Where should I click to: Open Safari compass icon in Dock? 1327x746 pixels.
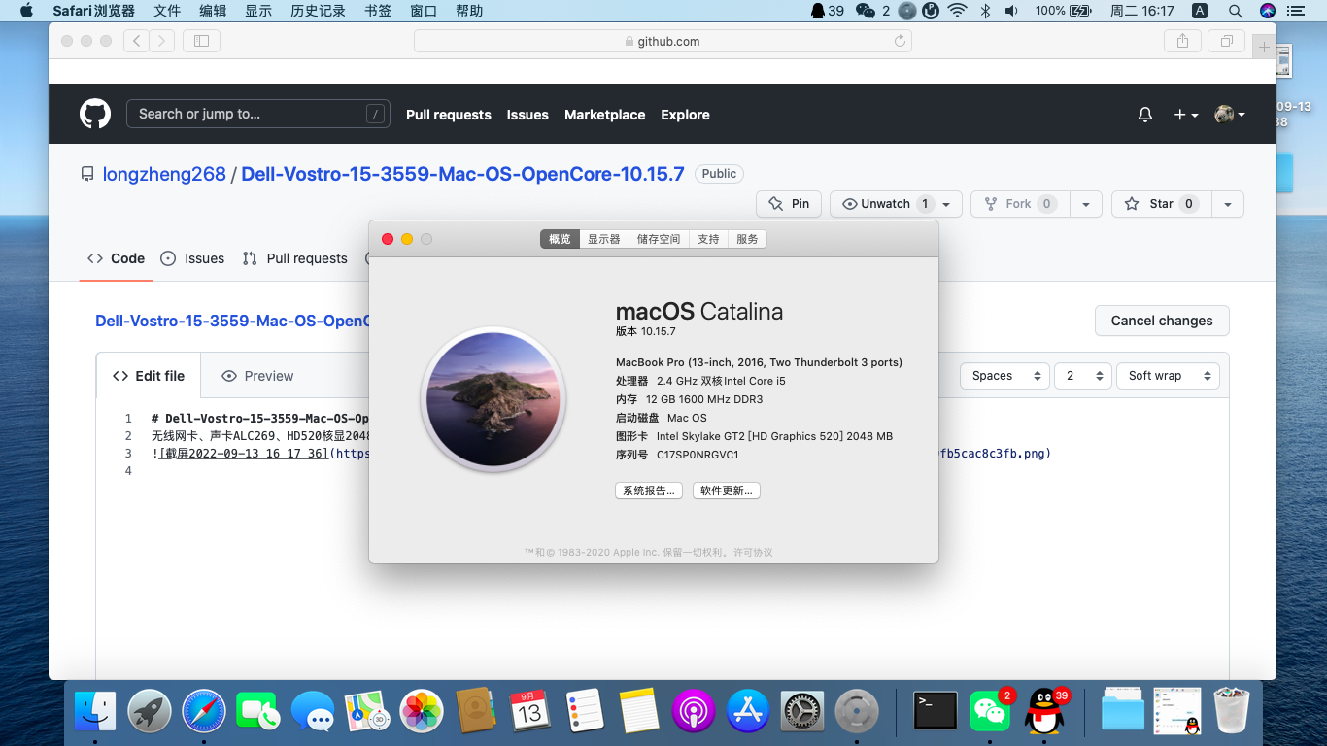(x=204, y=712)
